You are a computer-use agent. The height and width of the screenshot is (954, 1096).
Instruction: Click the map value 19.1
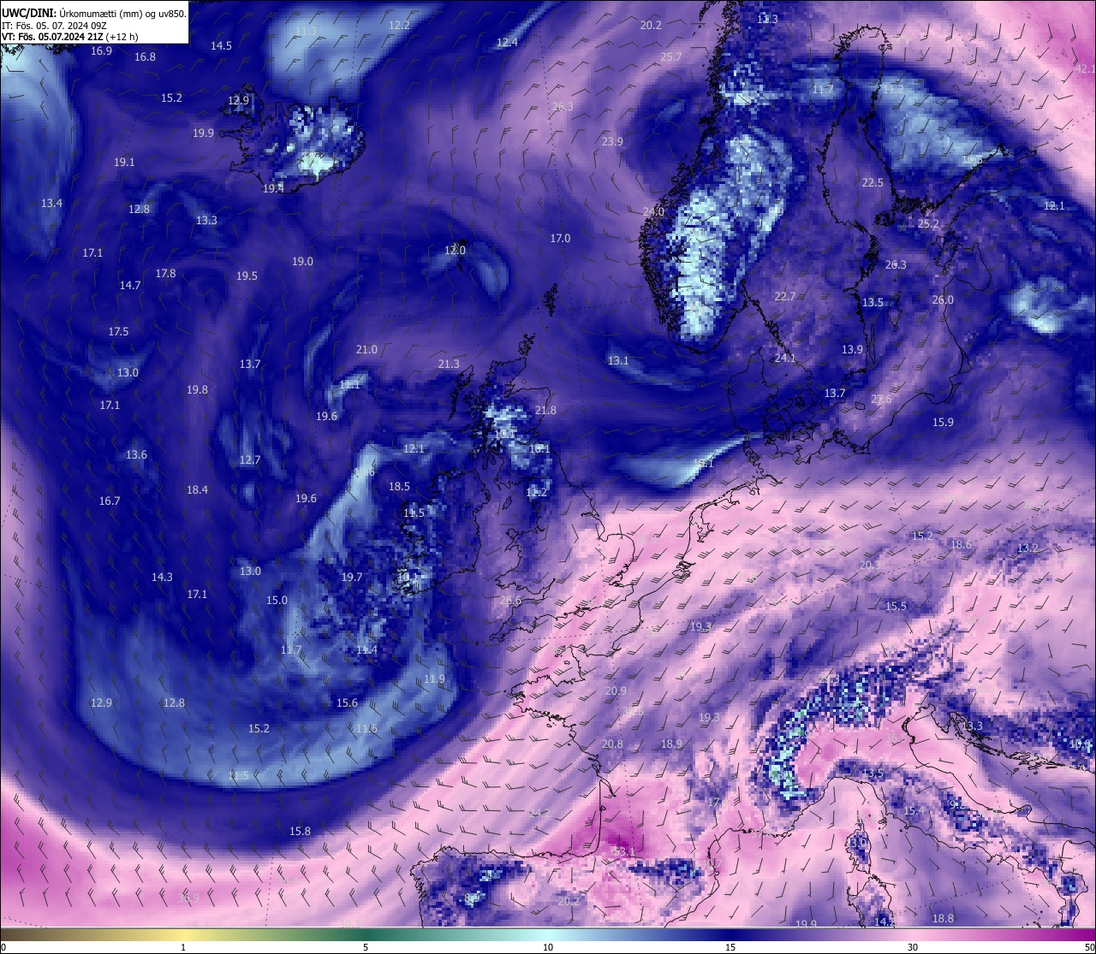tap(124, 163)
